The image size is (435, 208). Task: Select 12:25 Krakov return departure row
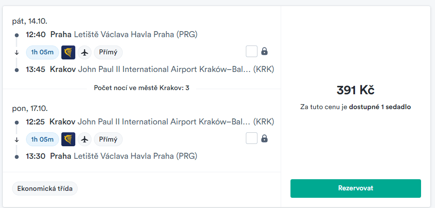[149, 122]
